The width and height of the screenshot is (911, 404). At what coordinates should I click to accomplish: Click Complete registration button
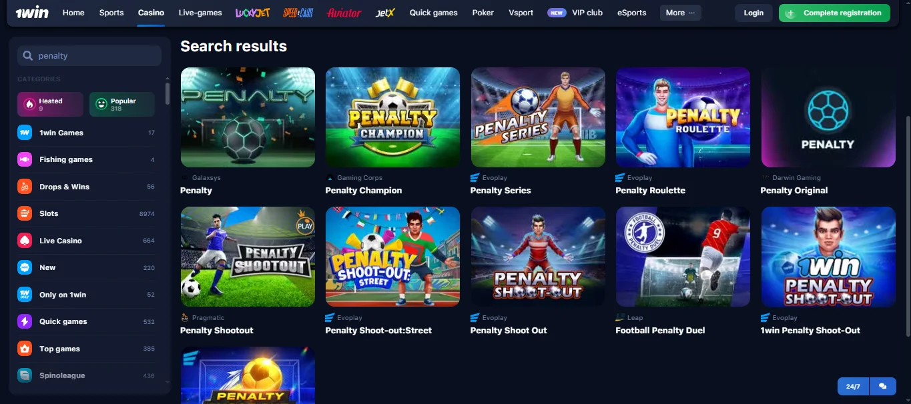click(x=834, y=13)
